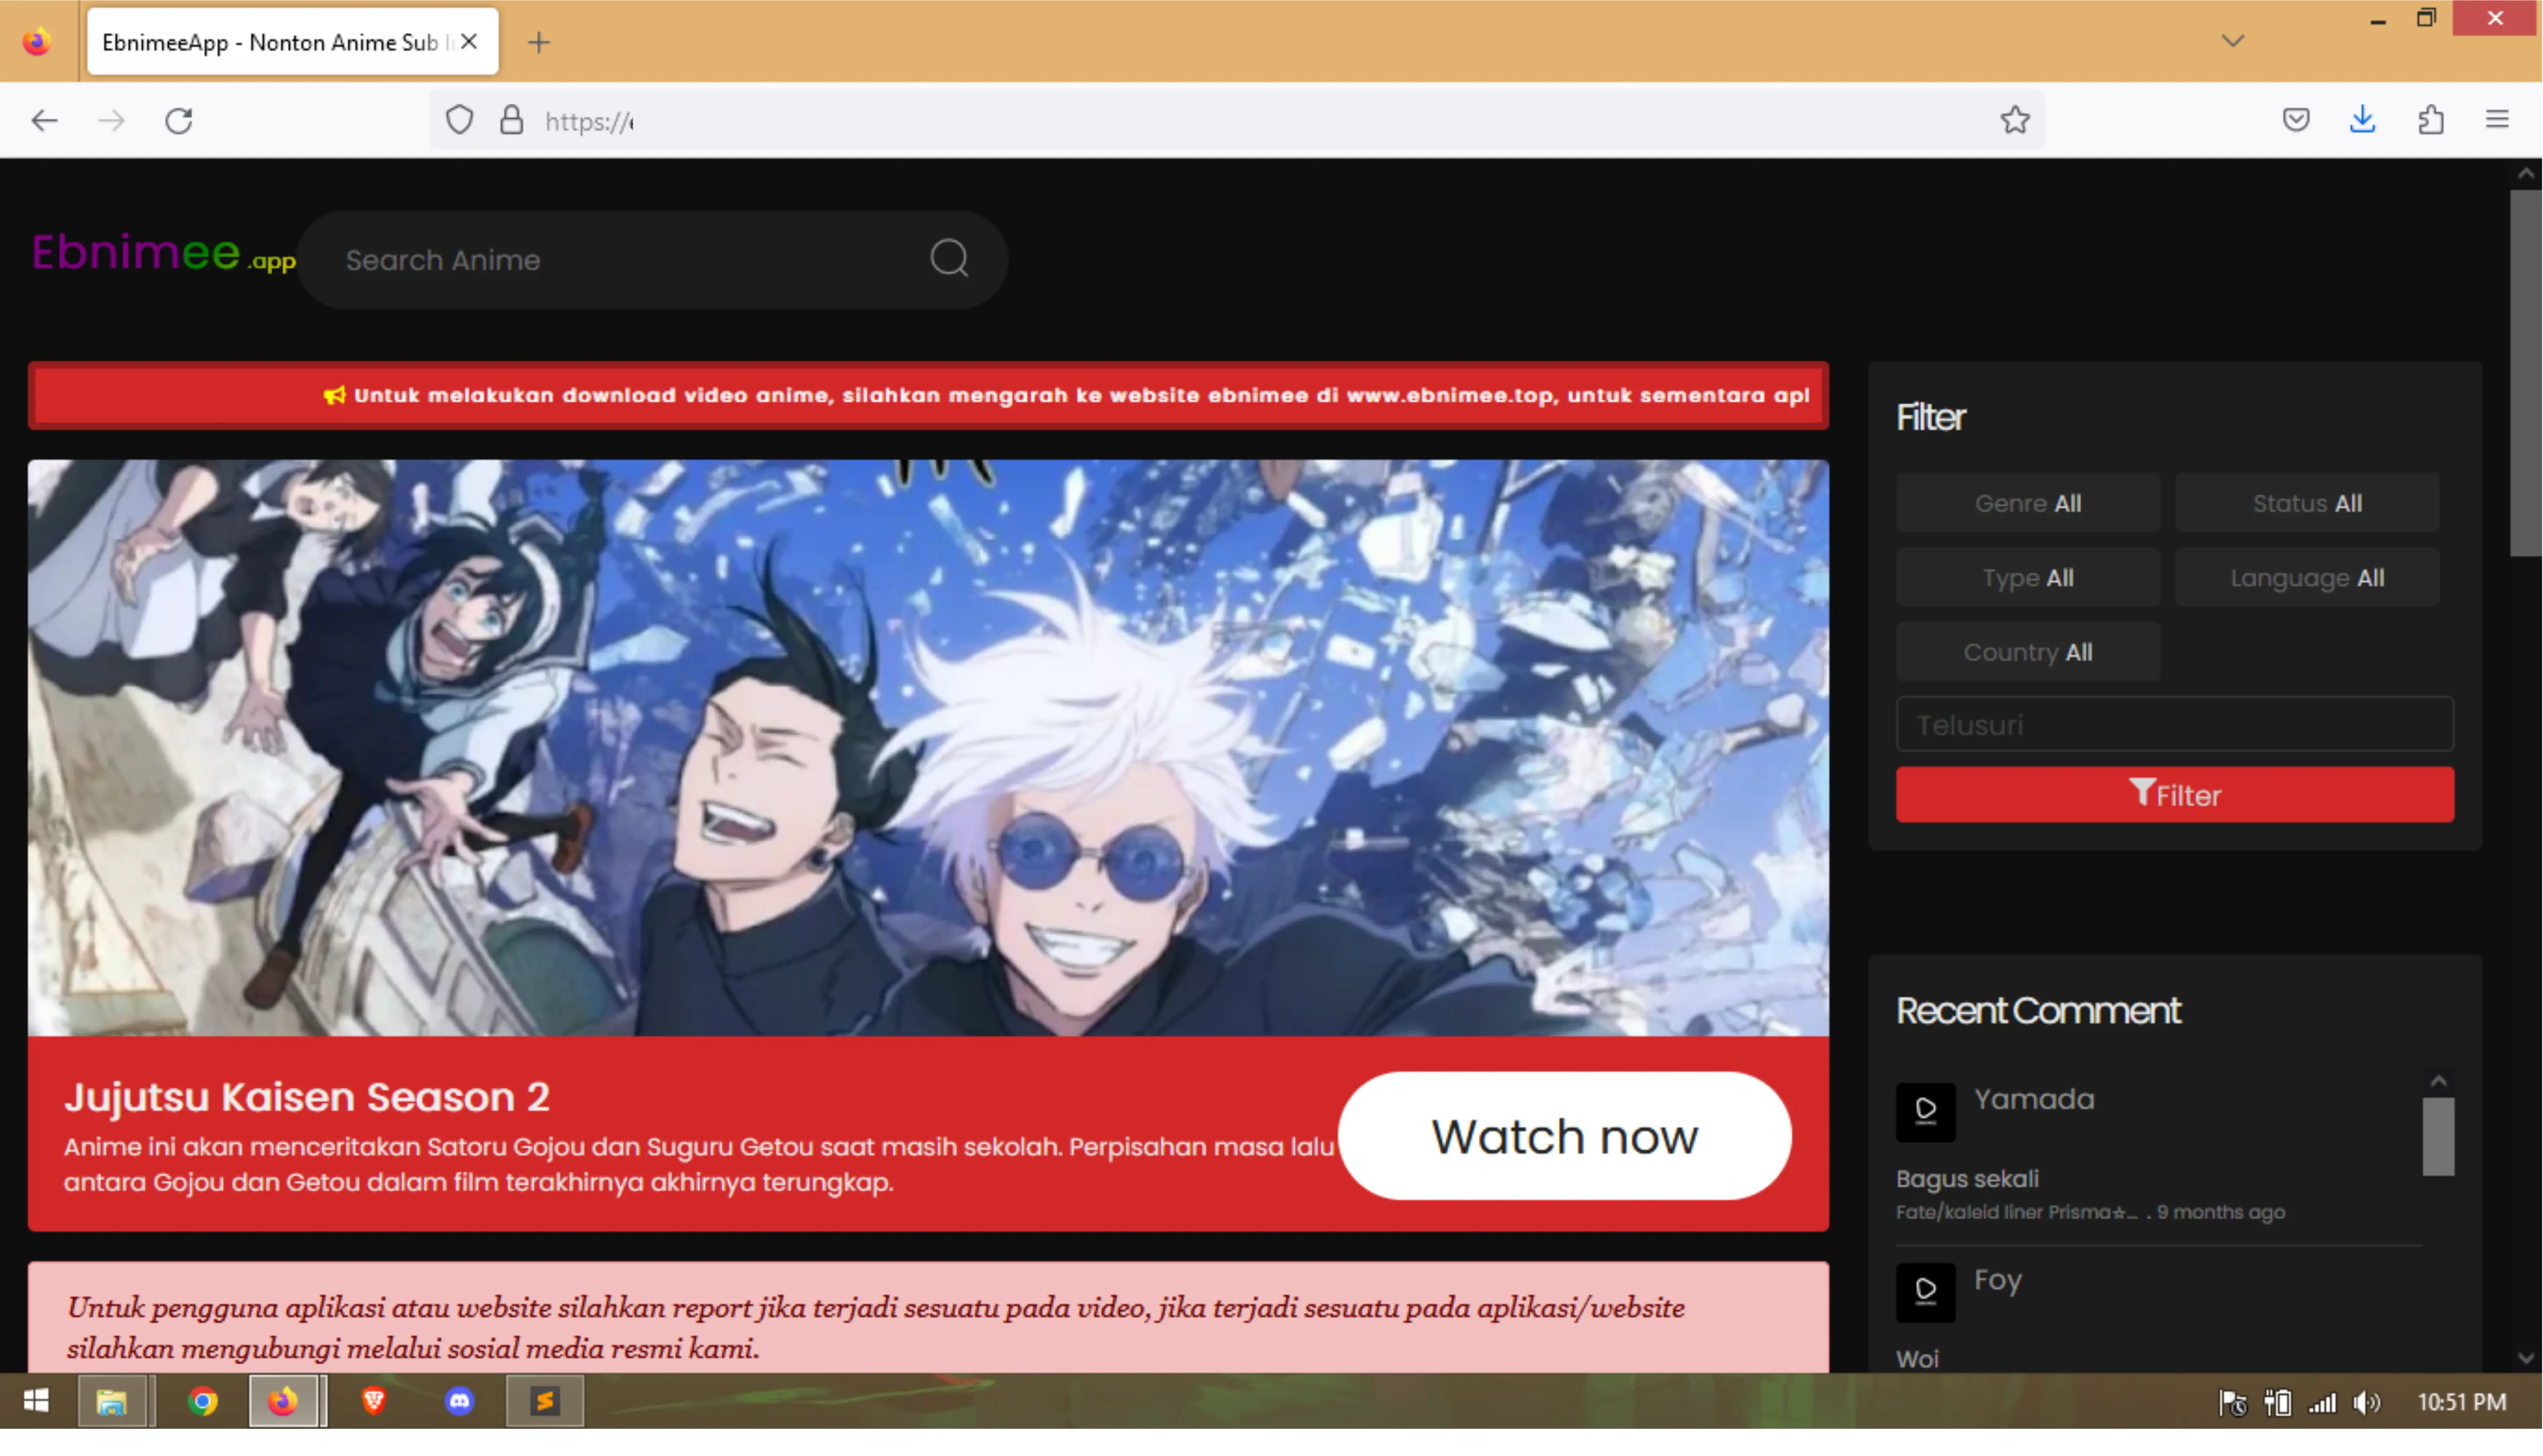Viewport: 2543px width, 1456px height.
Task: Open the extensions puzzle icon
Action: [2431, 120]
